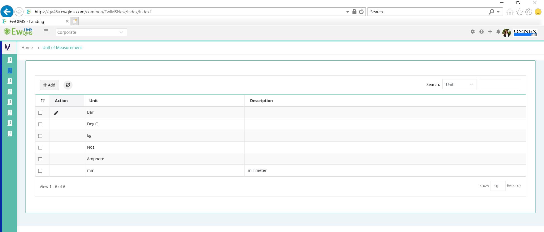Go back with the browser back arrow
Screen dimensions: 544x232
(x=7, y=12)
